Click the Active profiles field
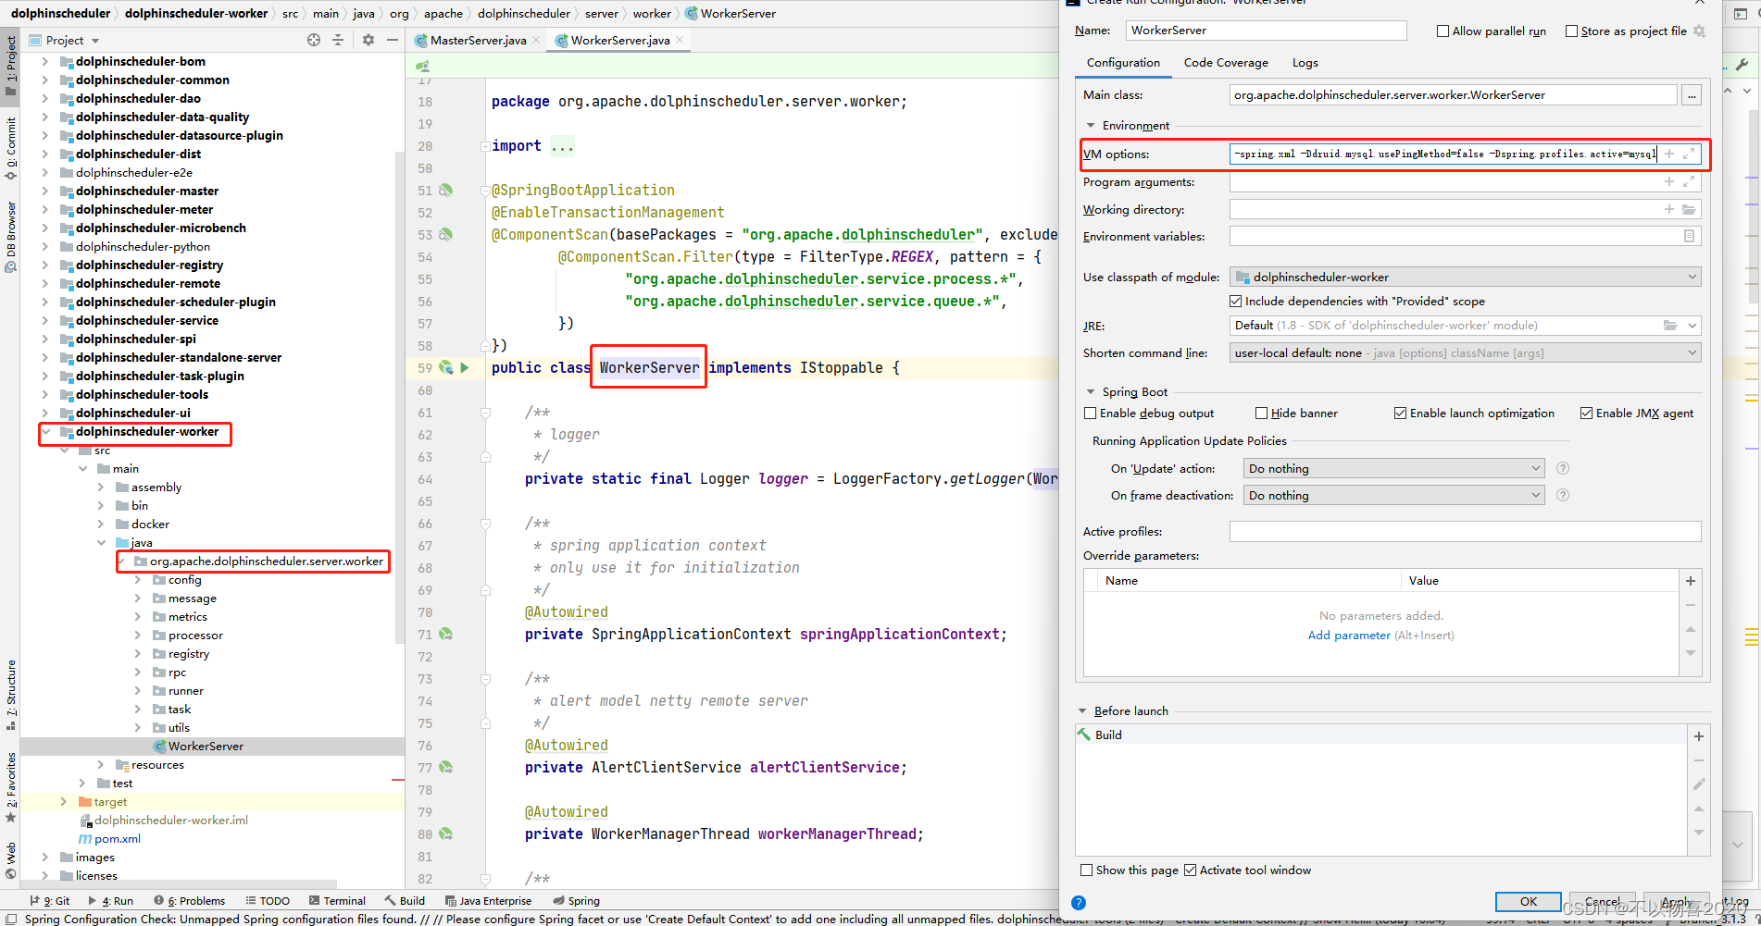 [1465, 531]
